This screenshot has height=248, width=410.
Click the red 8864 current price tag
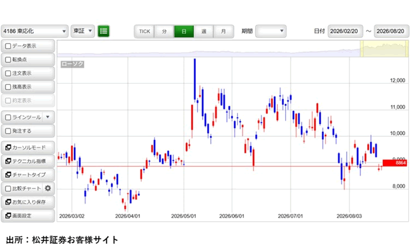pyautogui.click(x=395, y=163)
